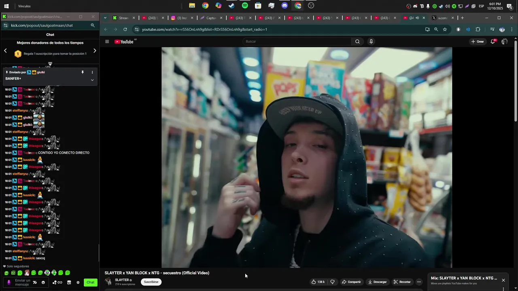Open Discord from the taskbar

point(284,6)
